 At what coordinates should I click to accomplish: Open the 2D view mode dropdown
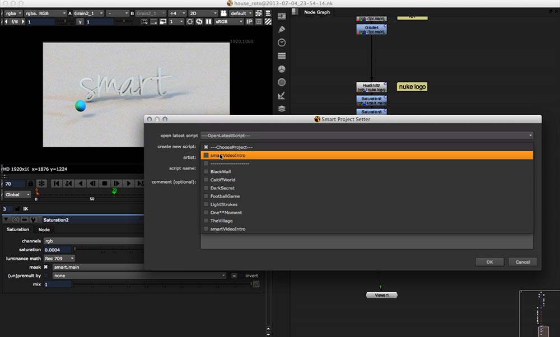click(203, 13)
